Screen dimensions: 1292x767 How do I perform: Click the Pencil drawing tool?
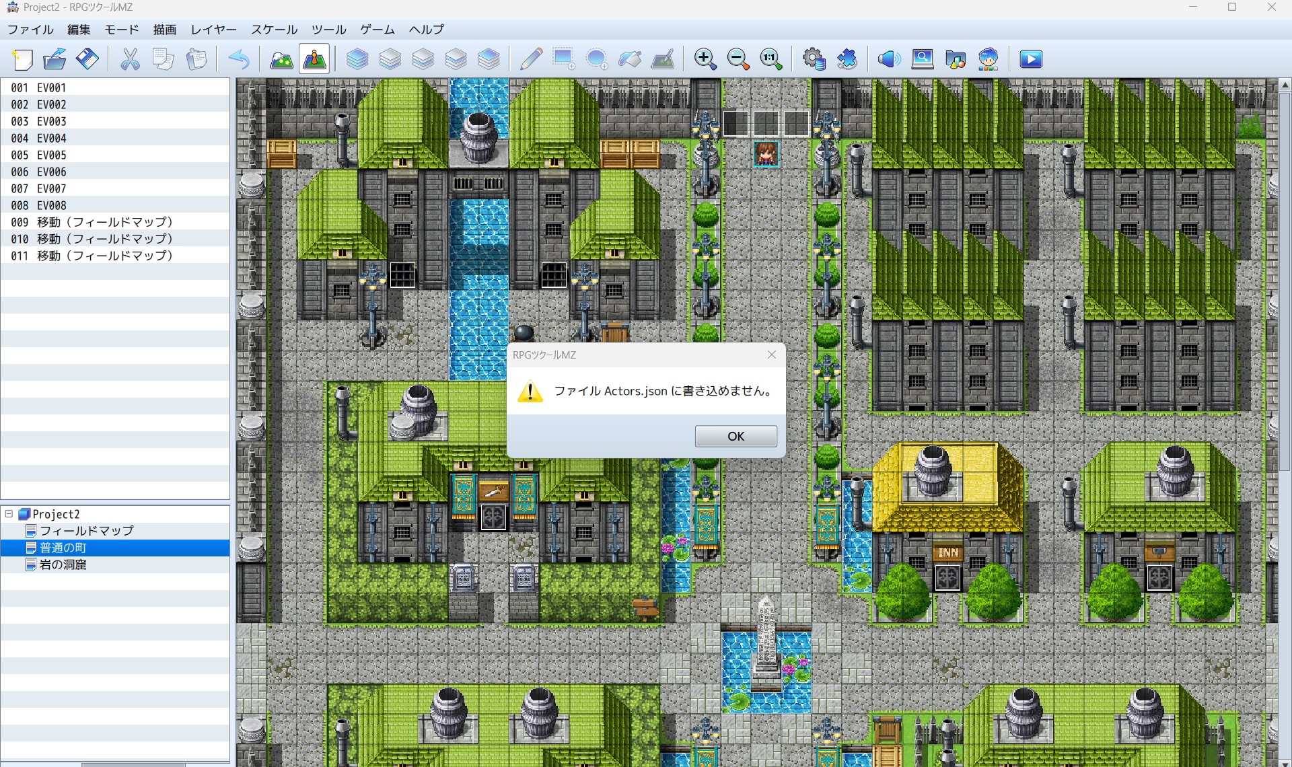[531, 59]
